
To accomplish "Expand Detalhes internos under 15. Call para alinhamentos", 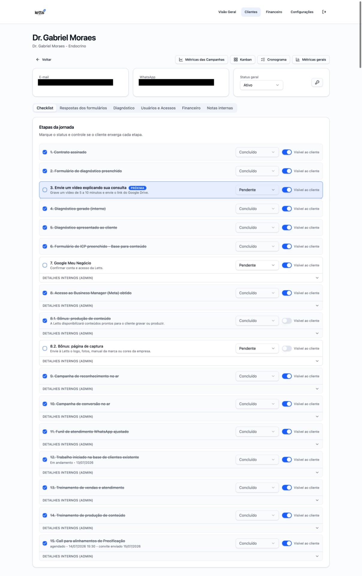I will pyautogui.click(x=181, y=556).
